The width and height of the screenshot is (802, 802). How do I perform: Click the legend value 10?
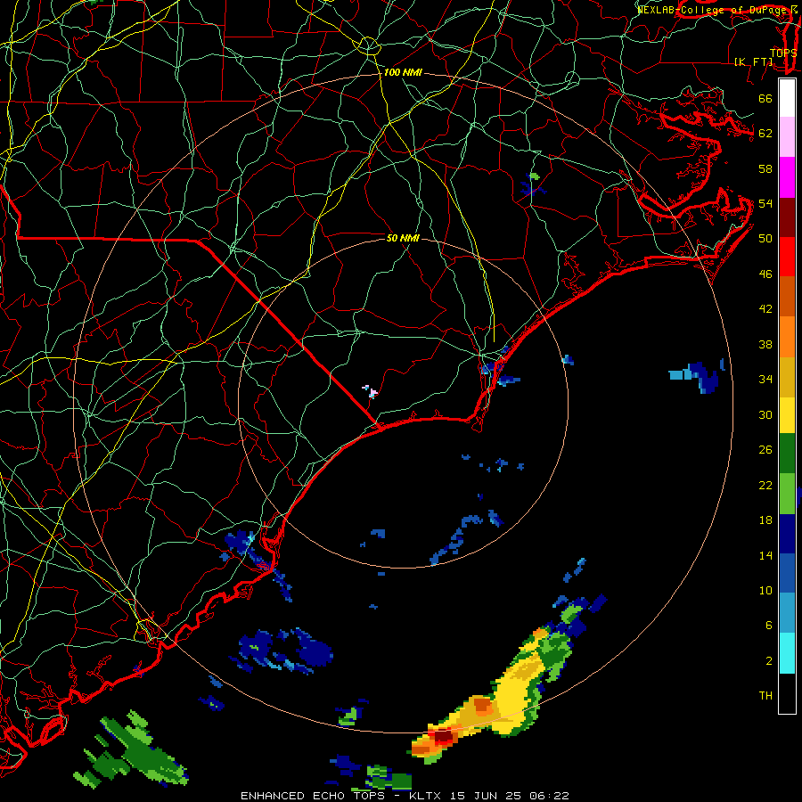tap(765, 590)
